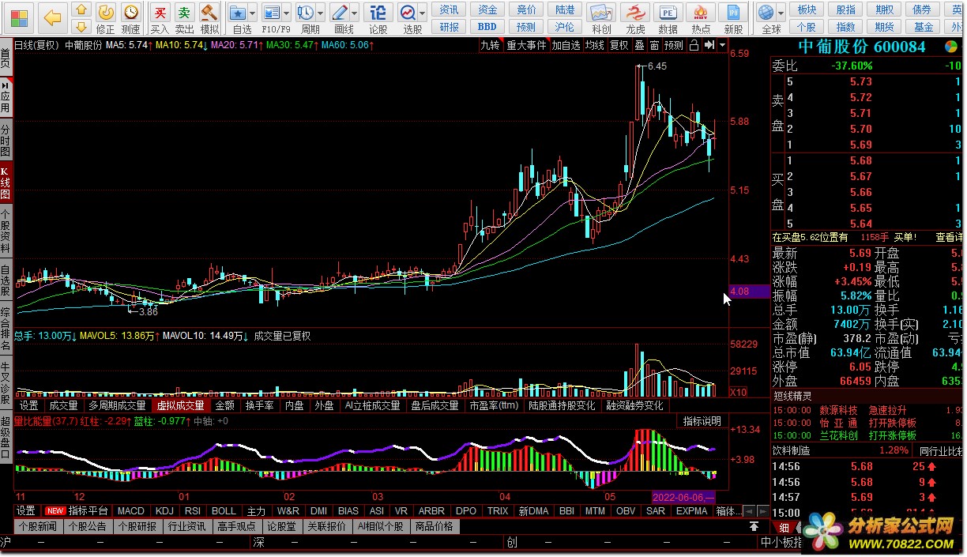Expand the 全球 globe dropdown arrow
The height and width of the screenshot is (557, 967).
click(x=781, y=13)
